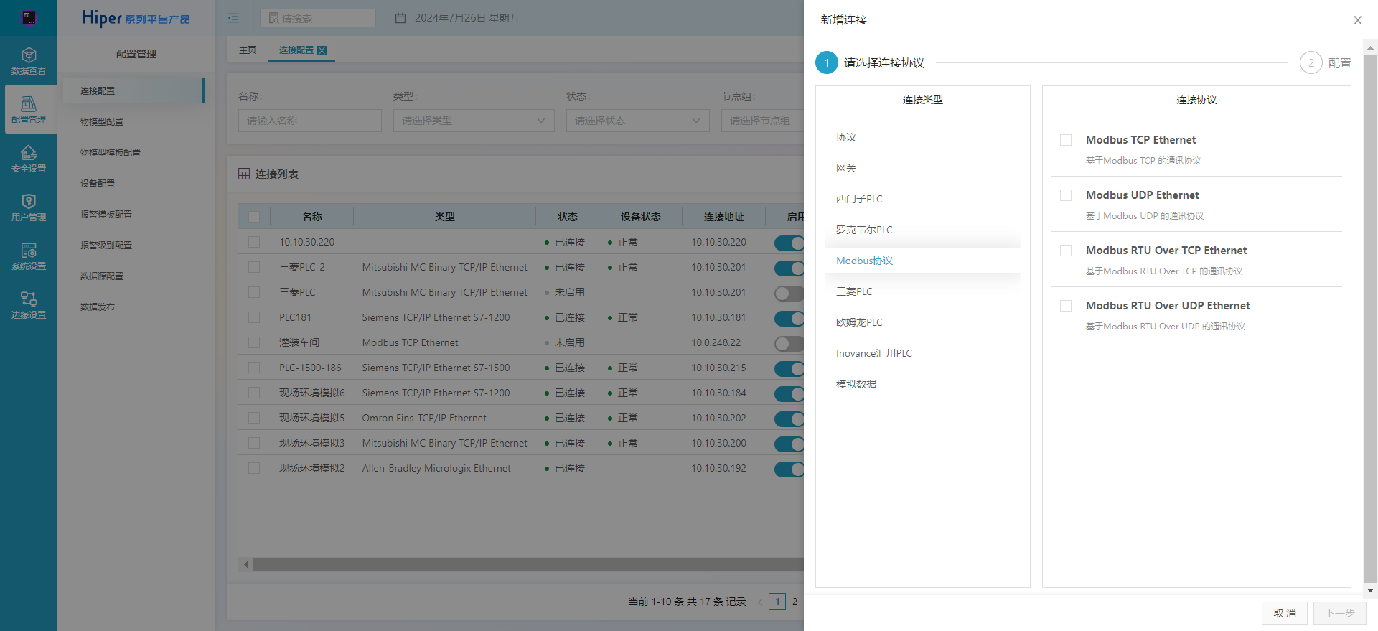Click step 1 circle in the wizard
1378x631 pixels.
(x=827, y=62)
